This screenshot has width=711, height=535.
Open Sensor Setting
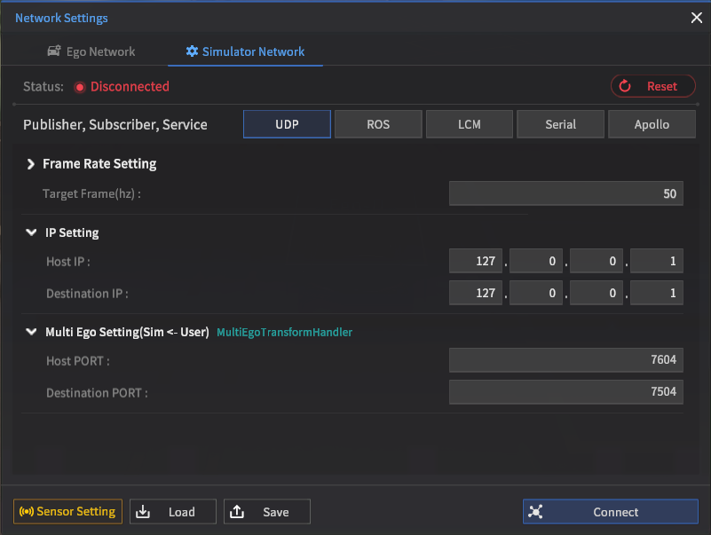point(68,512)
